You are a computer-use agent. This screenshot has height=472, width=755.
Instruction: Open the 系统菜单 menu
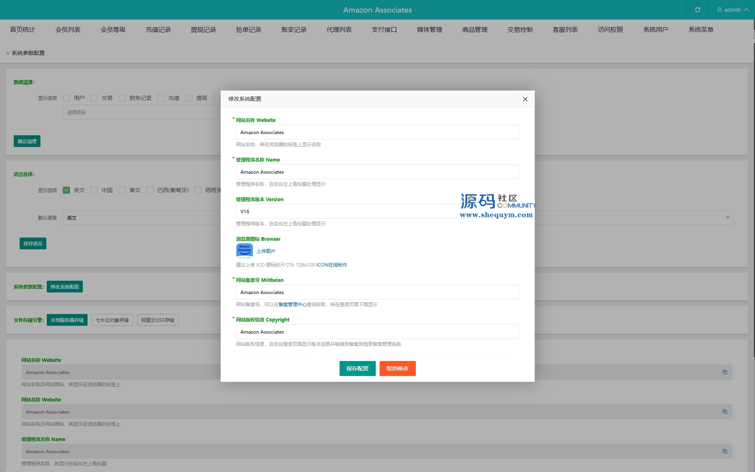(701, 30)
